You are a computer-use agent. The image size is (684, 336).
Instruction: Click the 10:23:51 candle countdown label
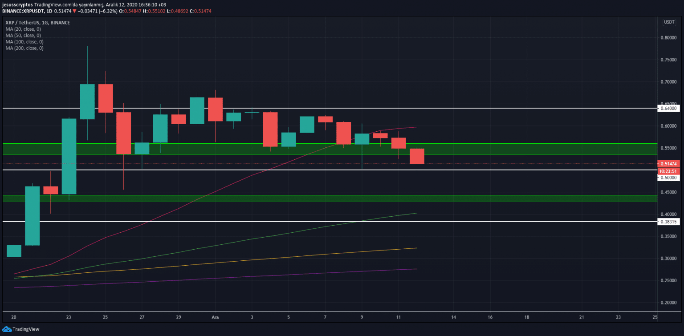coord(669,171)
